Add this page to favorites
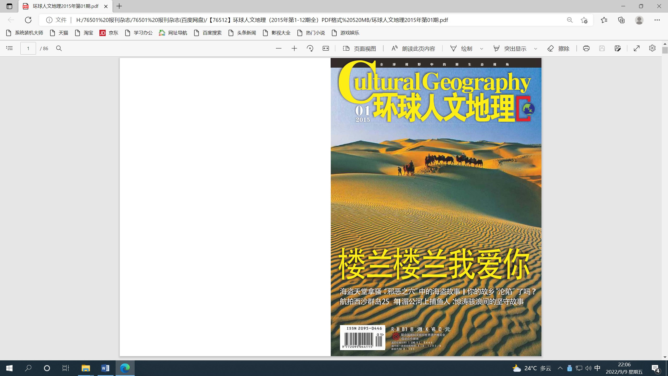668x376 pixels. pyautogui.click(x=584, y=20)
